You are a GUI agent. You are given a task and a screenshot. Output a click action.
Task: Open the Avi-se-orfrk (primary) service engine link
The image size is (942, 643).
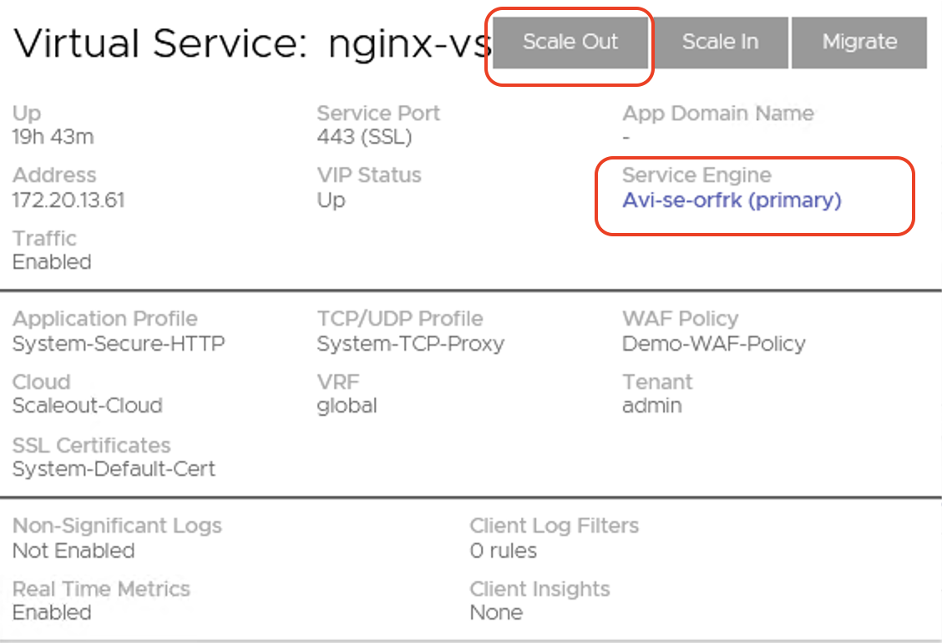pyautogui.click(x=732, y=200)
